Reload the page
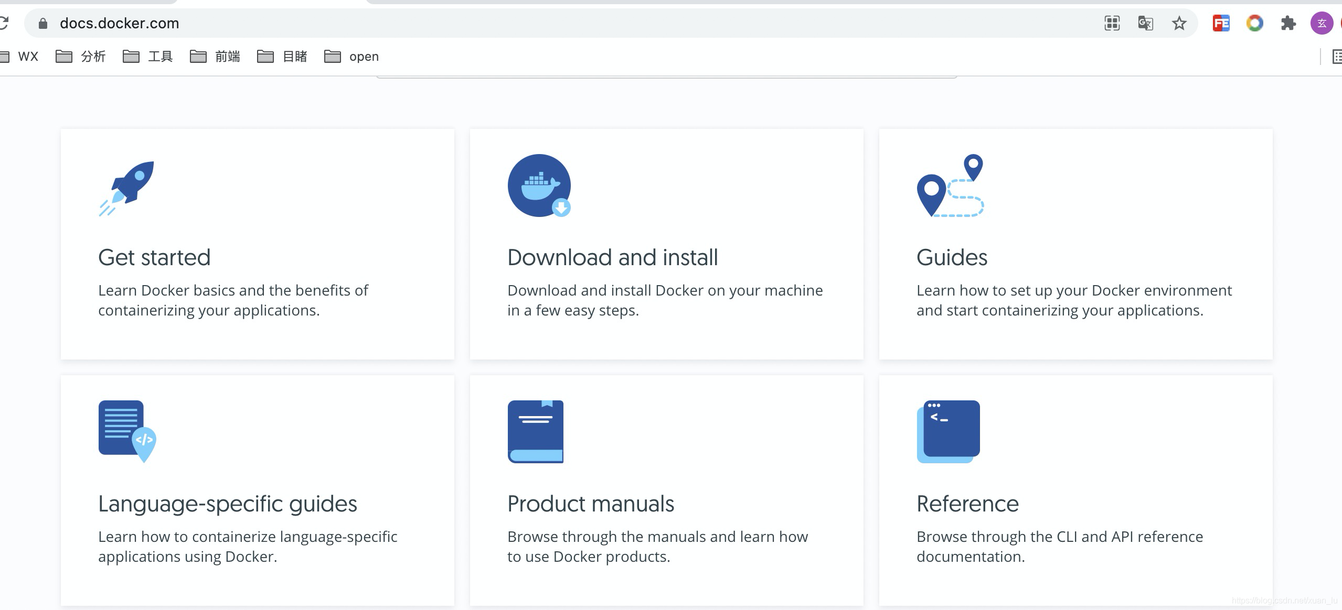The image size is (1342, 610). point(4,23)
